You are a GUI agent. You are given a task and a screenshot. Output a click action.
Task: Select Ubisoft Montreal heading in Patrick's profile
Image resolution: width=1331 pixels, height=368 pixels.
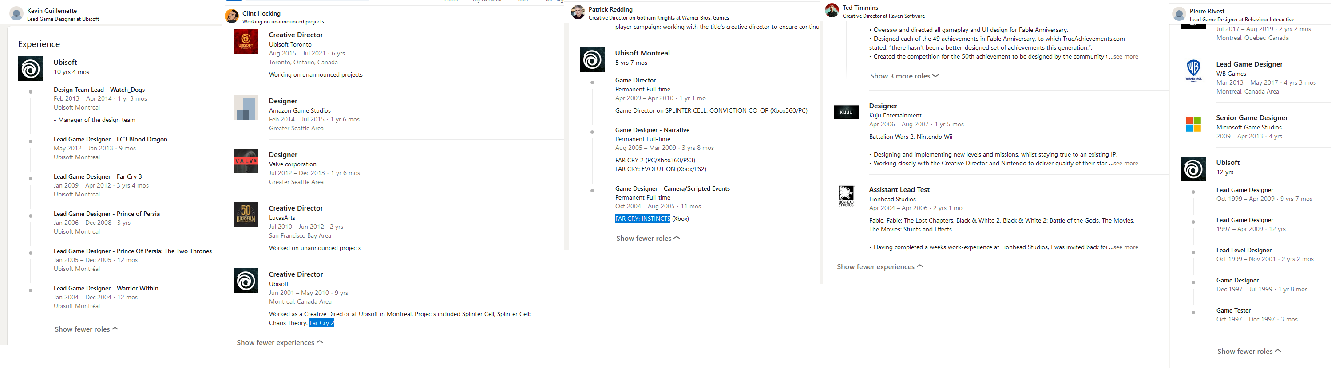point(642,53)
